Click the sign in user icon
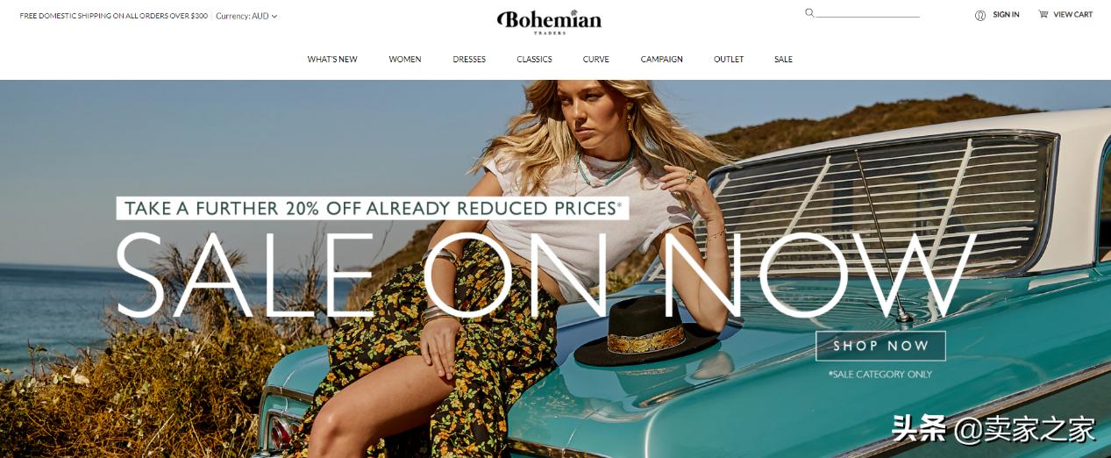The width and height of the screenshot is (1111, 458). 980,15
